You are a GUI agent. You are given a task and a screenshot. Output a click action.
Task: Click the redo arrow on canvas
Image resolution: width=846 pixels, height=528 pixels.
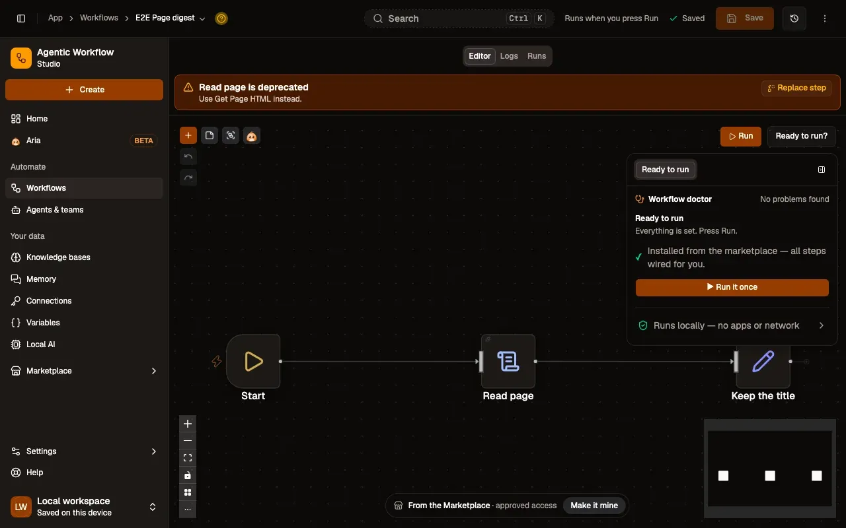point(188,178)
